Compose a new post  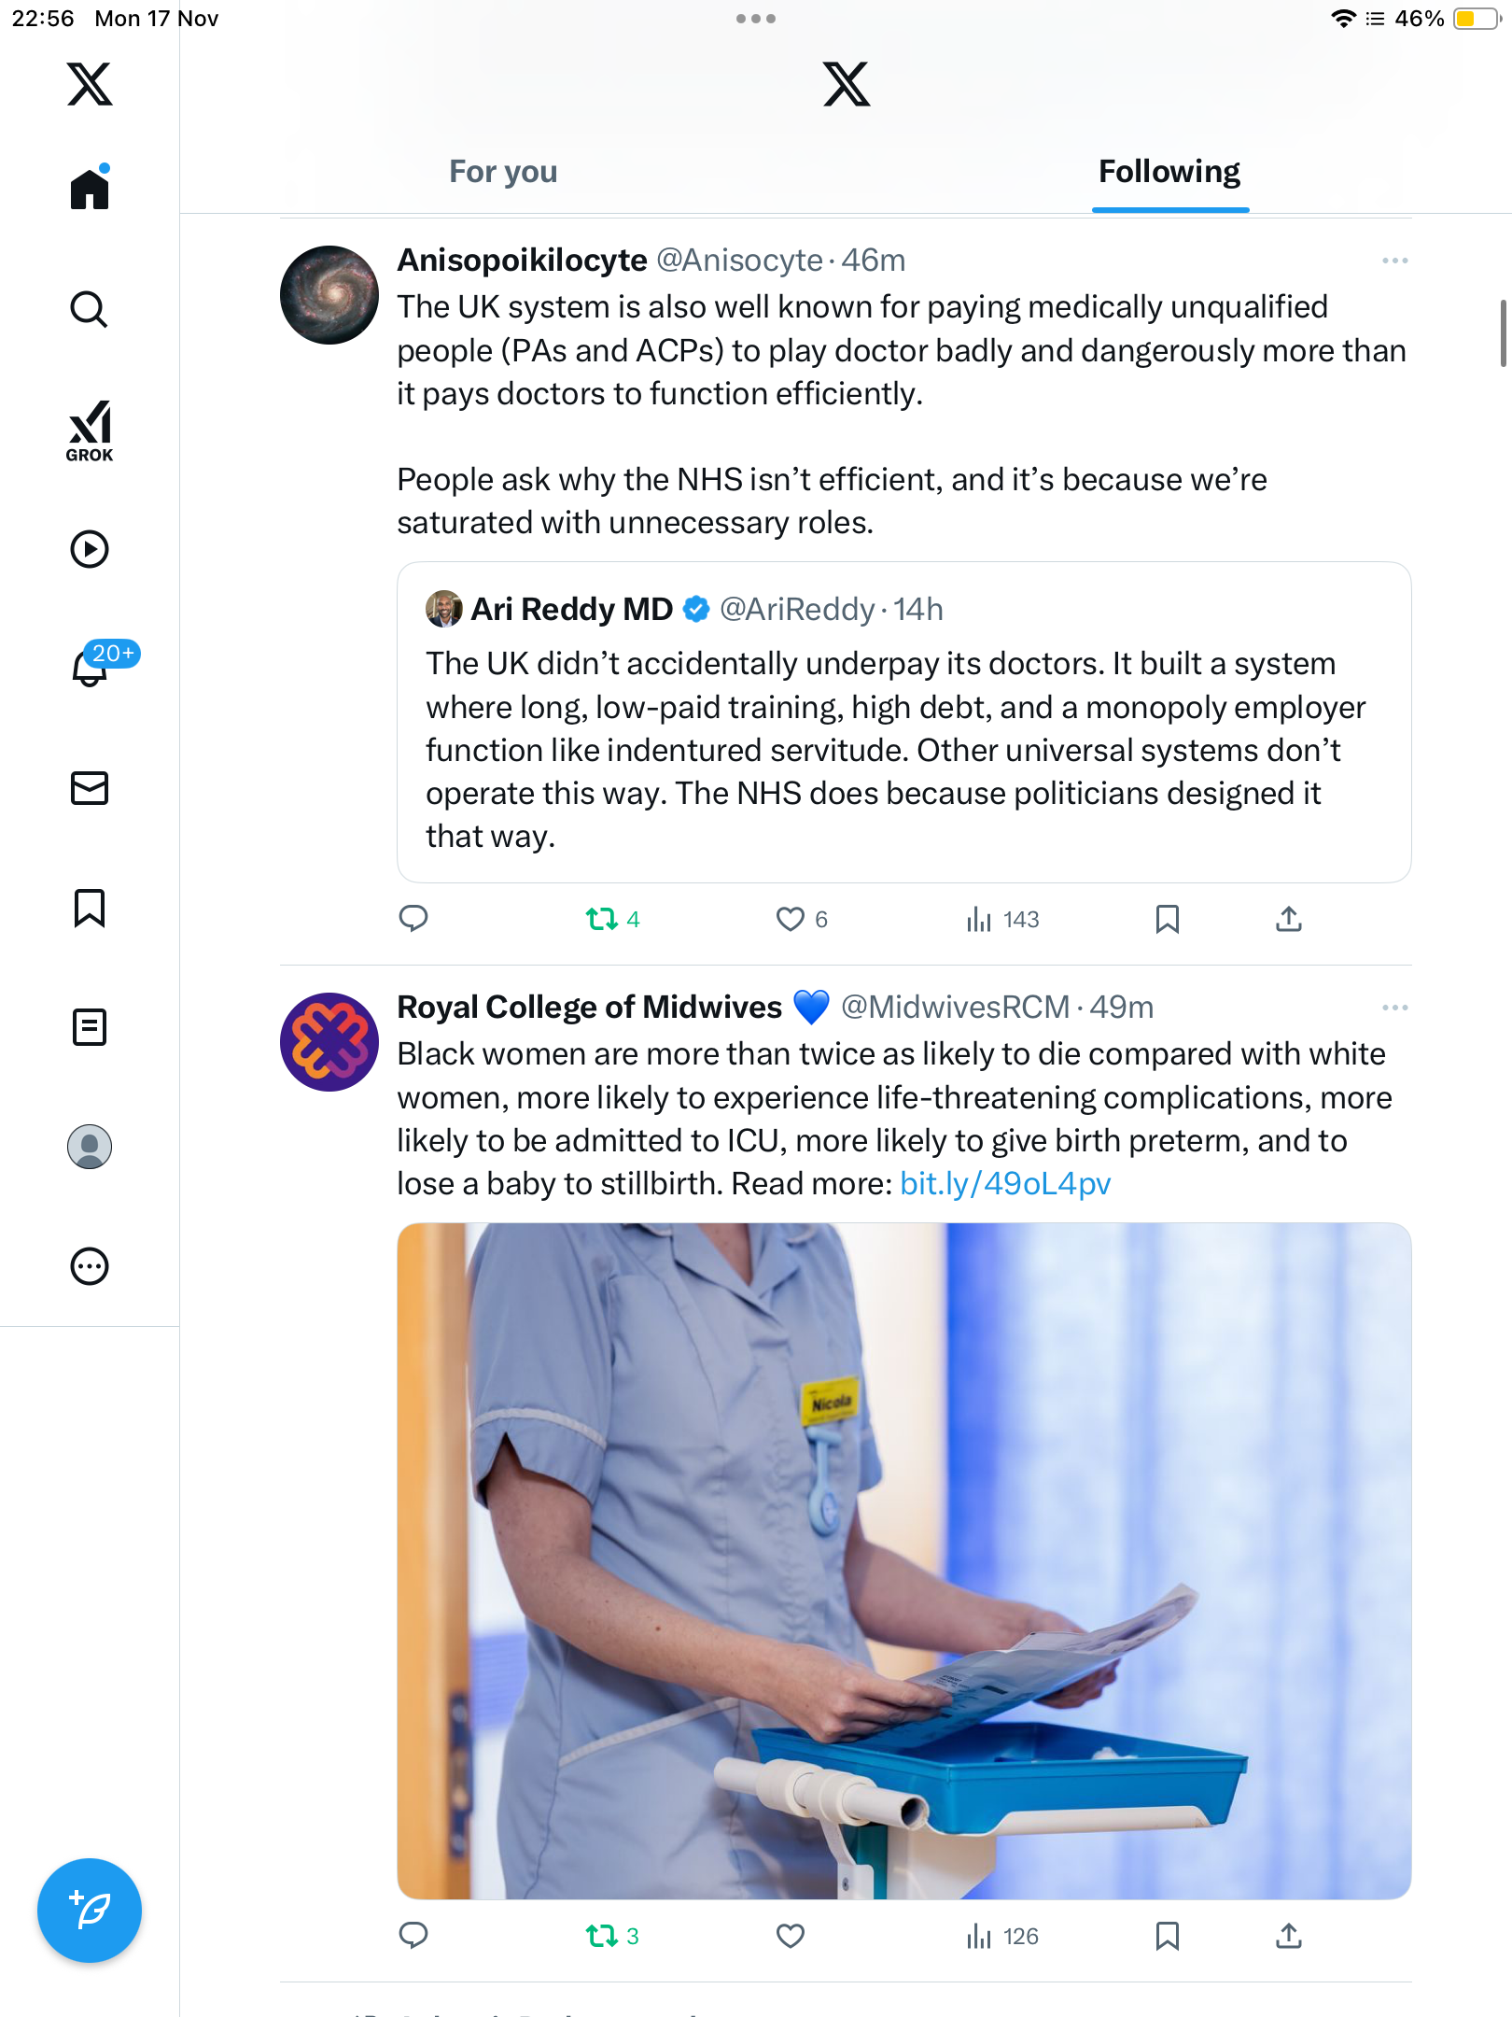90,1911
